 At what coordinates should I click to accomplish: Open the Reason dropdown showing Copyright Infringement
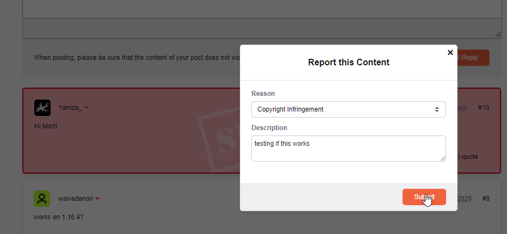(x=349, y=109)
